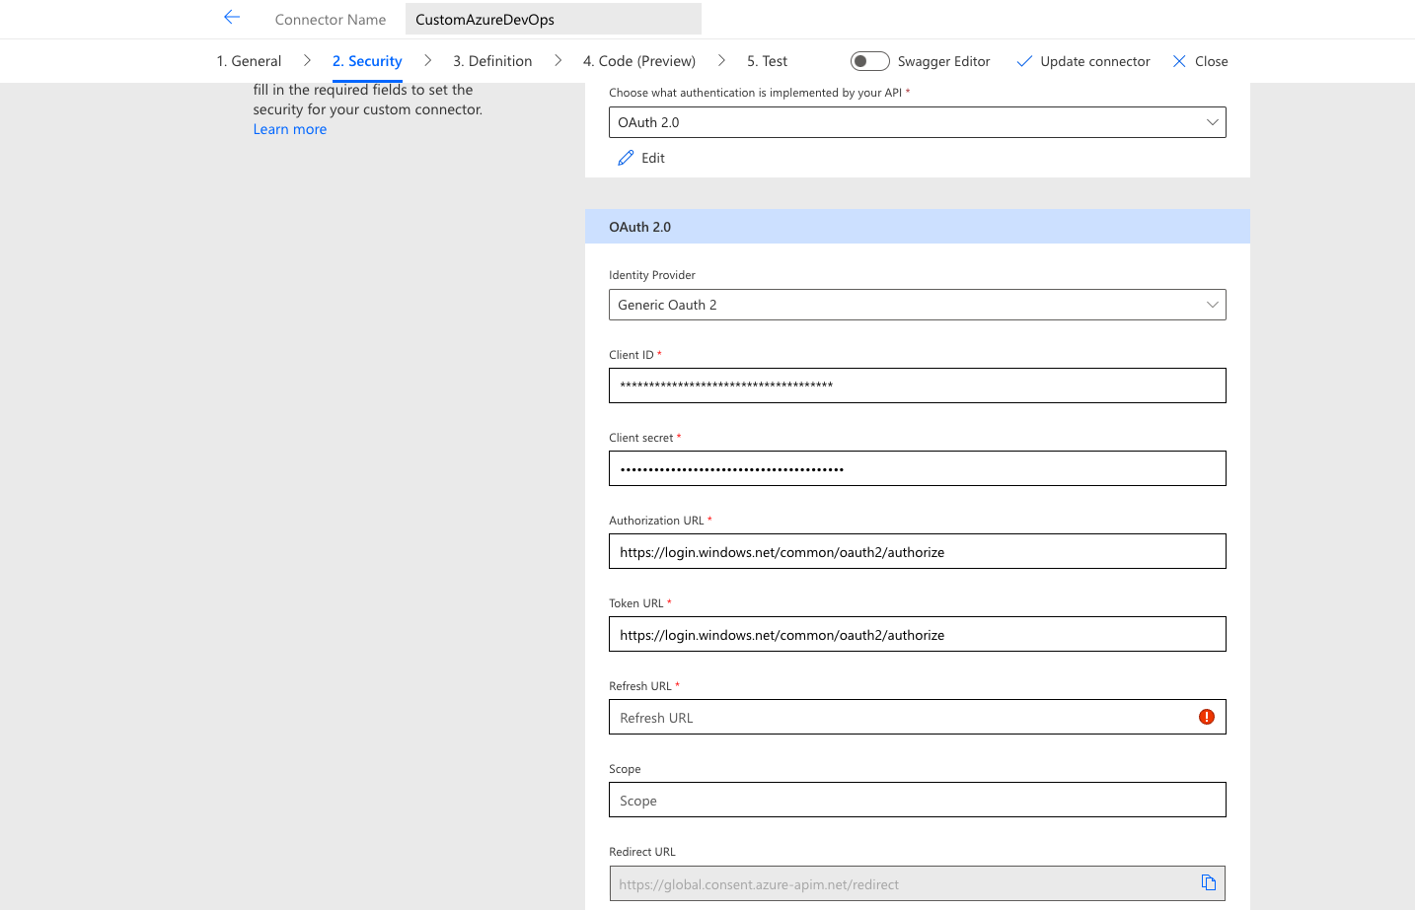Select the Connector Name field showing CustomAzureDevOps

point(553,18)
